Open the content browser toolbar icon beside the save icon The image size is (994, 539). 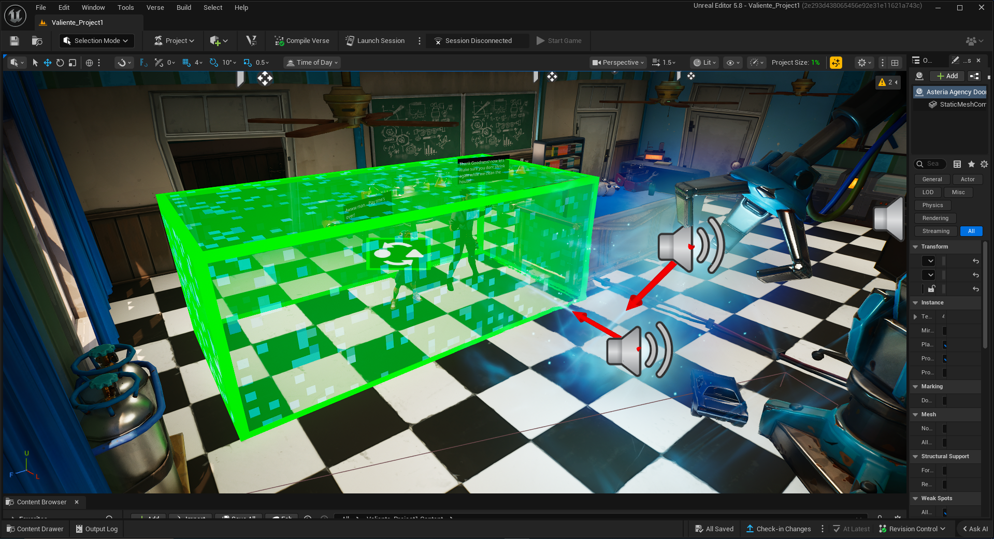coord(37,41)
